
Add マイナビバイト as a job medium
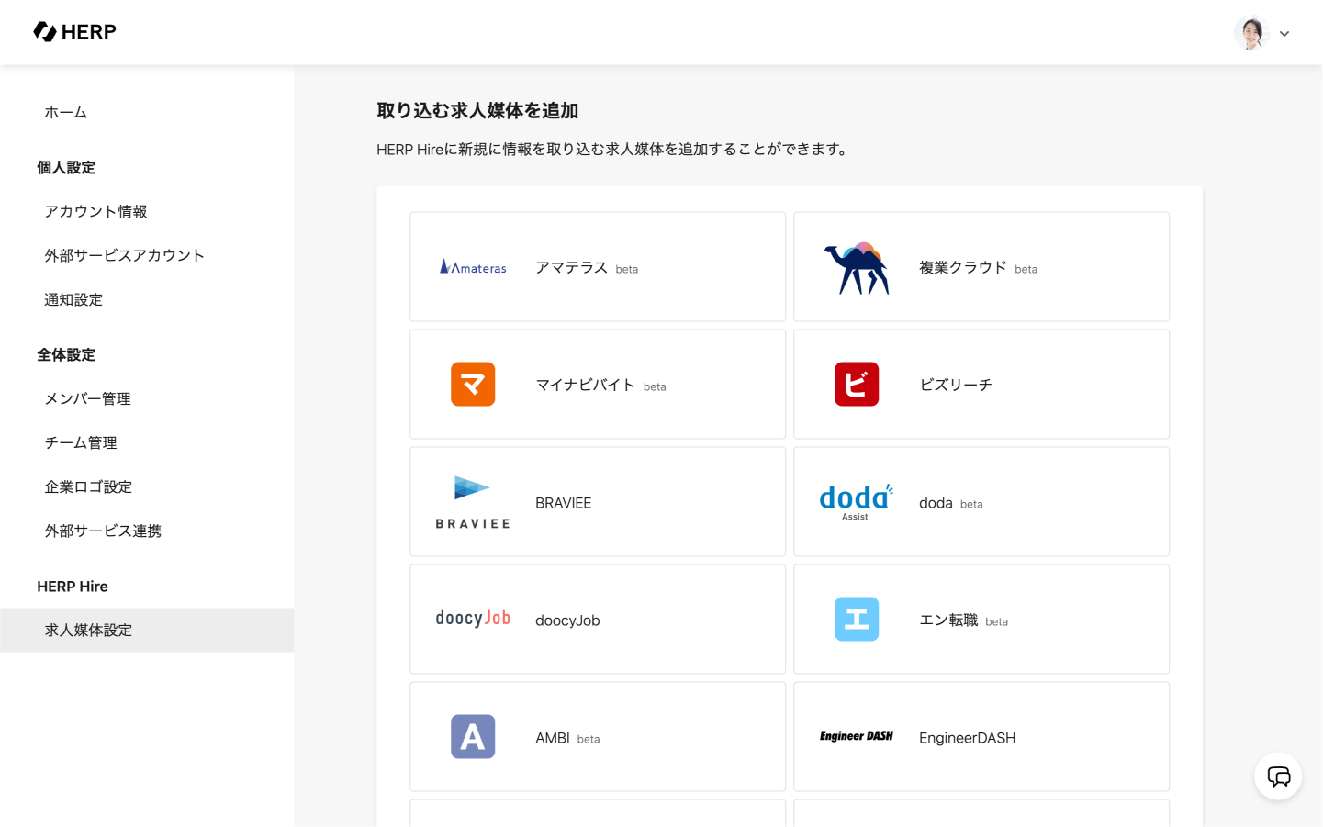pyautogui.click(x=598, y=385)
